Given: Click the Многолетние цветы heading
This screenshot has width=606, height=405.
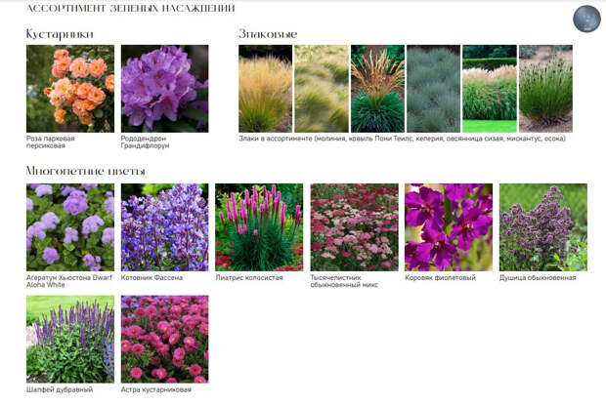Looking at the screenshot, I should [x=85, y=171].
